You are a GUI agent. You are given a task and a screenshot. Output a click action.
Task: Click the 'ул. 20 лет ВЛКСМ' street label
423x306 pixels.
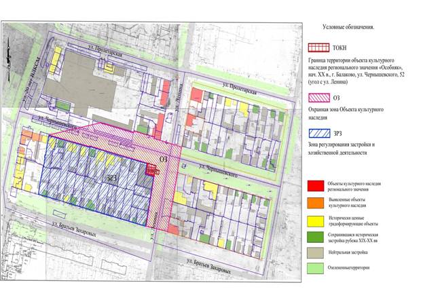pos(32,80)
